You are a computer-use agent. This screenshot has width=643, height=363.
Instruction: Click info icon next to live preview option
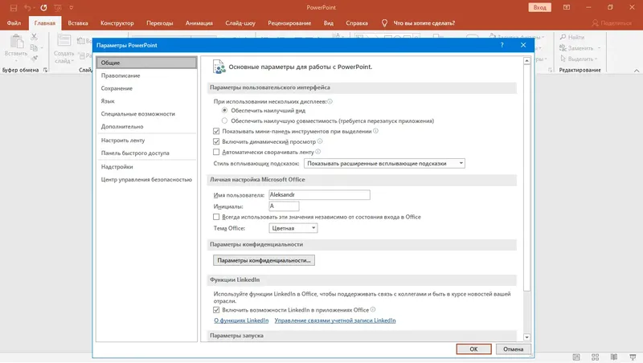pyautogui.click(x=320, y=141)
